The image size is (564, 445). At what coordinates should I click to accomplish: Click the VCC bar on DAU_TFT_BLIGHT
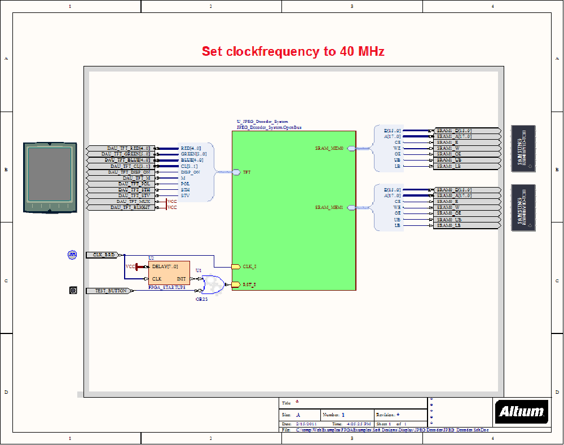click(171, 207)
